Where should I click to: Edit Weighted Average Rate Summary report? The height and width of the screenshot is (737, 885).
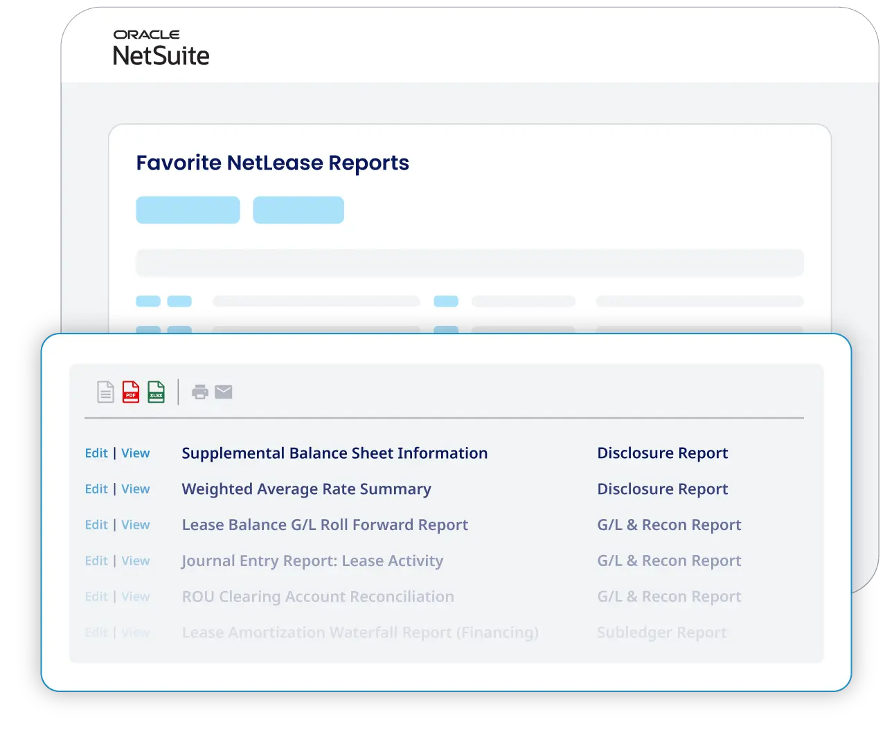pyautogui.click(x=96, y=489)
